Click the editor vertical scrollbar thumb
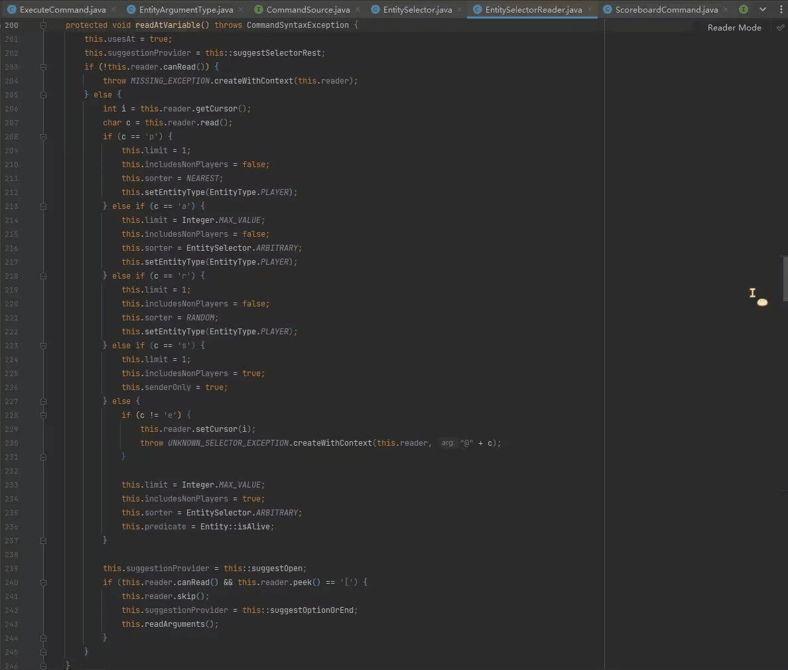 coord(785,279)
